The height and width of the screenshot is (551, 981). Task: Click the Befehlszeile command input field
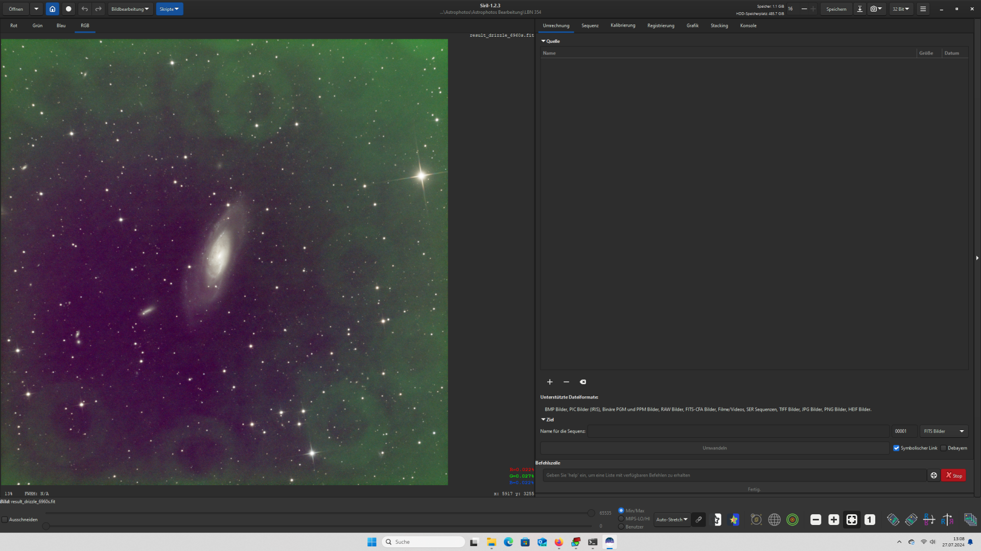pos(734,475)
